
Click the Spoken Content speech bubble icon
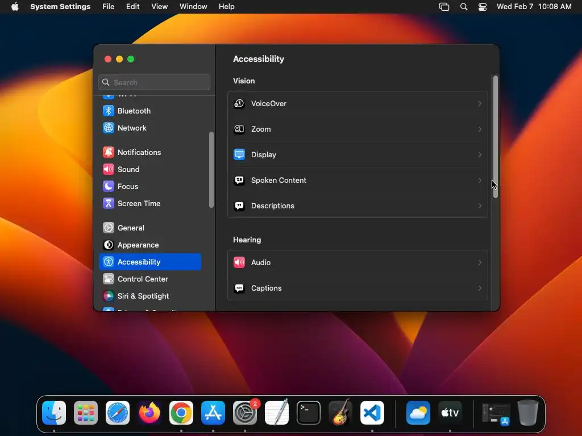point(239,180)
